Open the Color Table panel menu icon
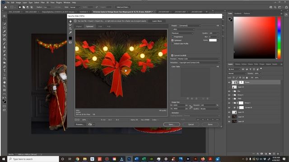The height and width of the screenshot is (162, 289). point(218,67)
